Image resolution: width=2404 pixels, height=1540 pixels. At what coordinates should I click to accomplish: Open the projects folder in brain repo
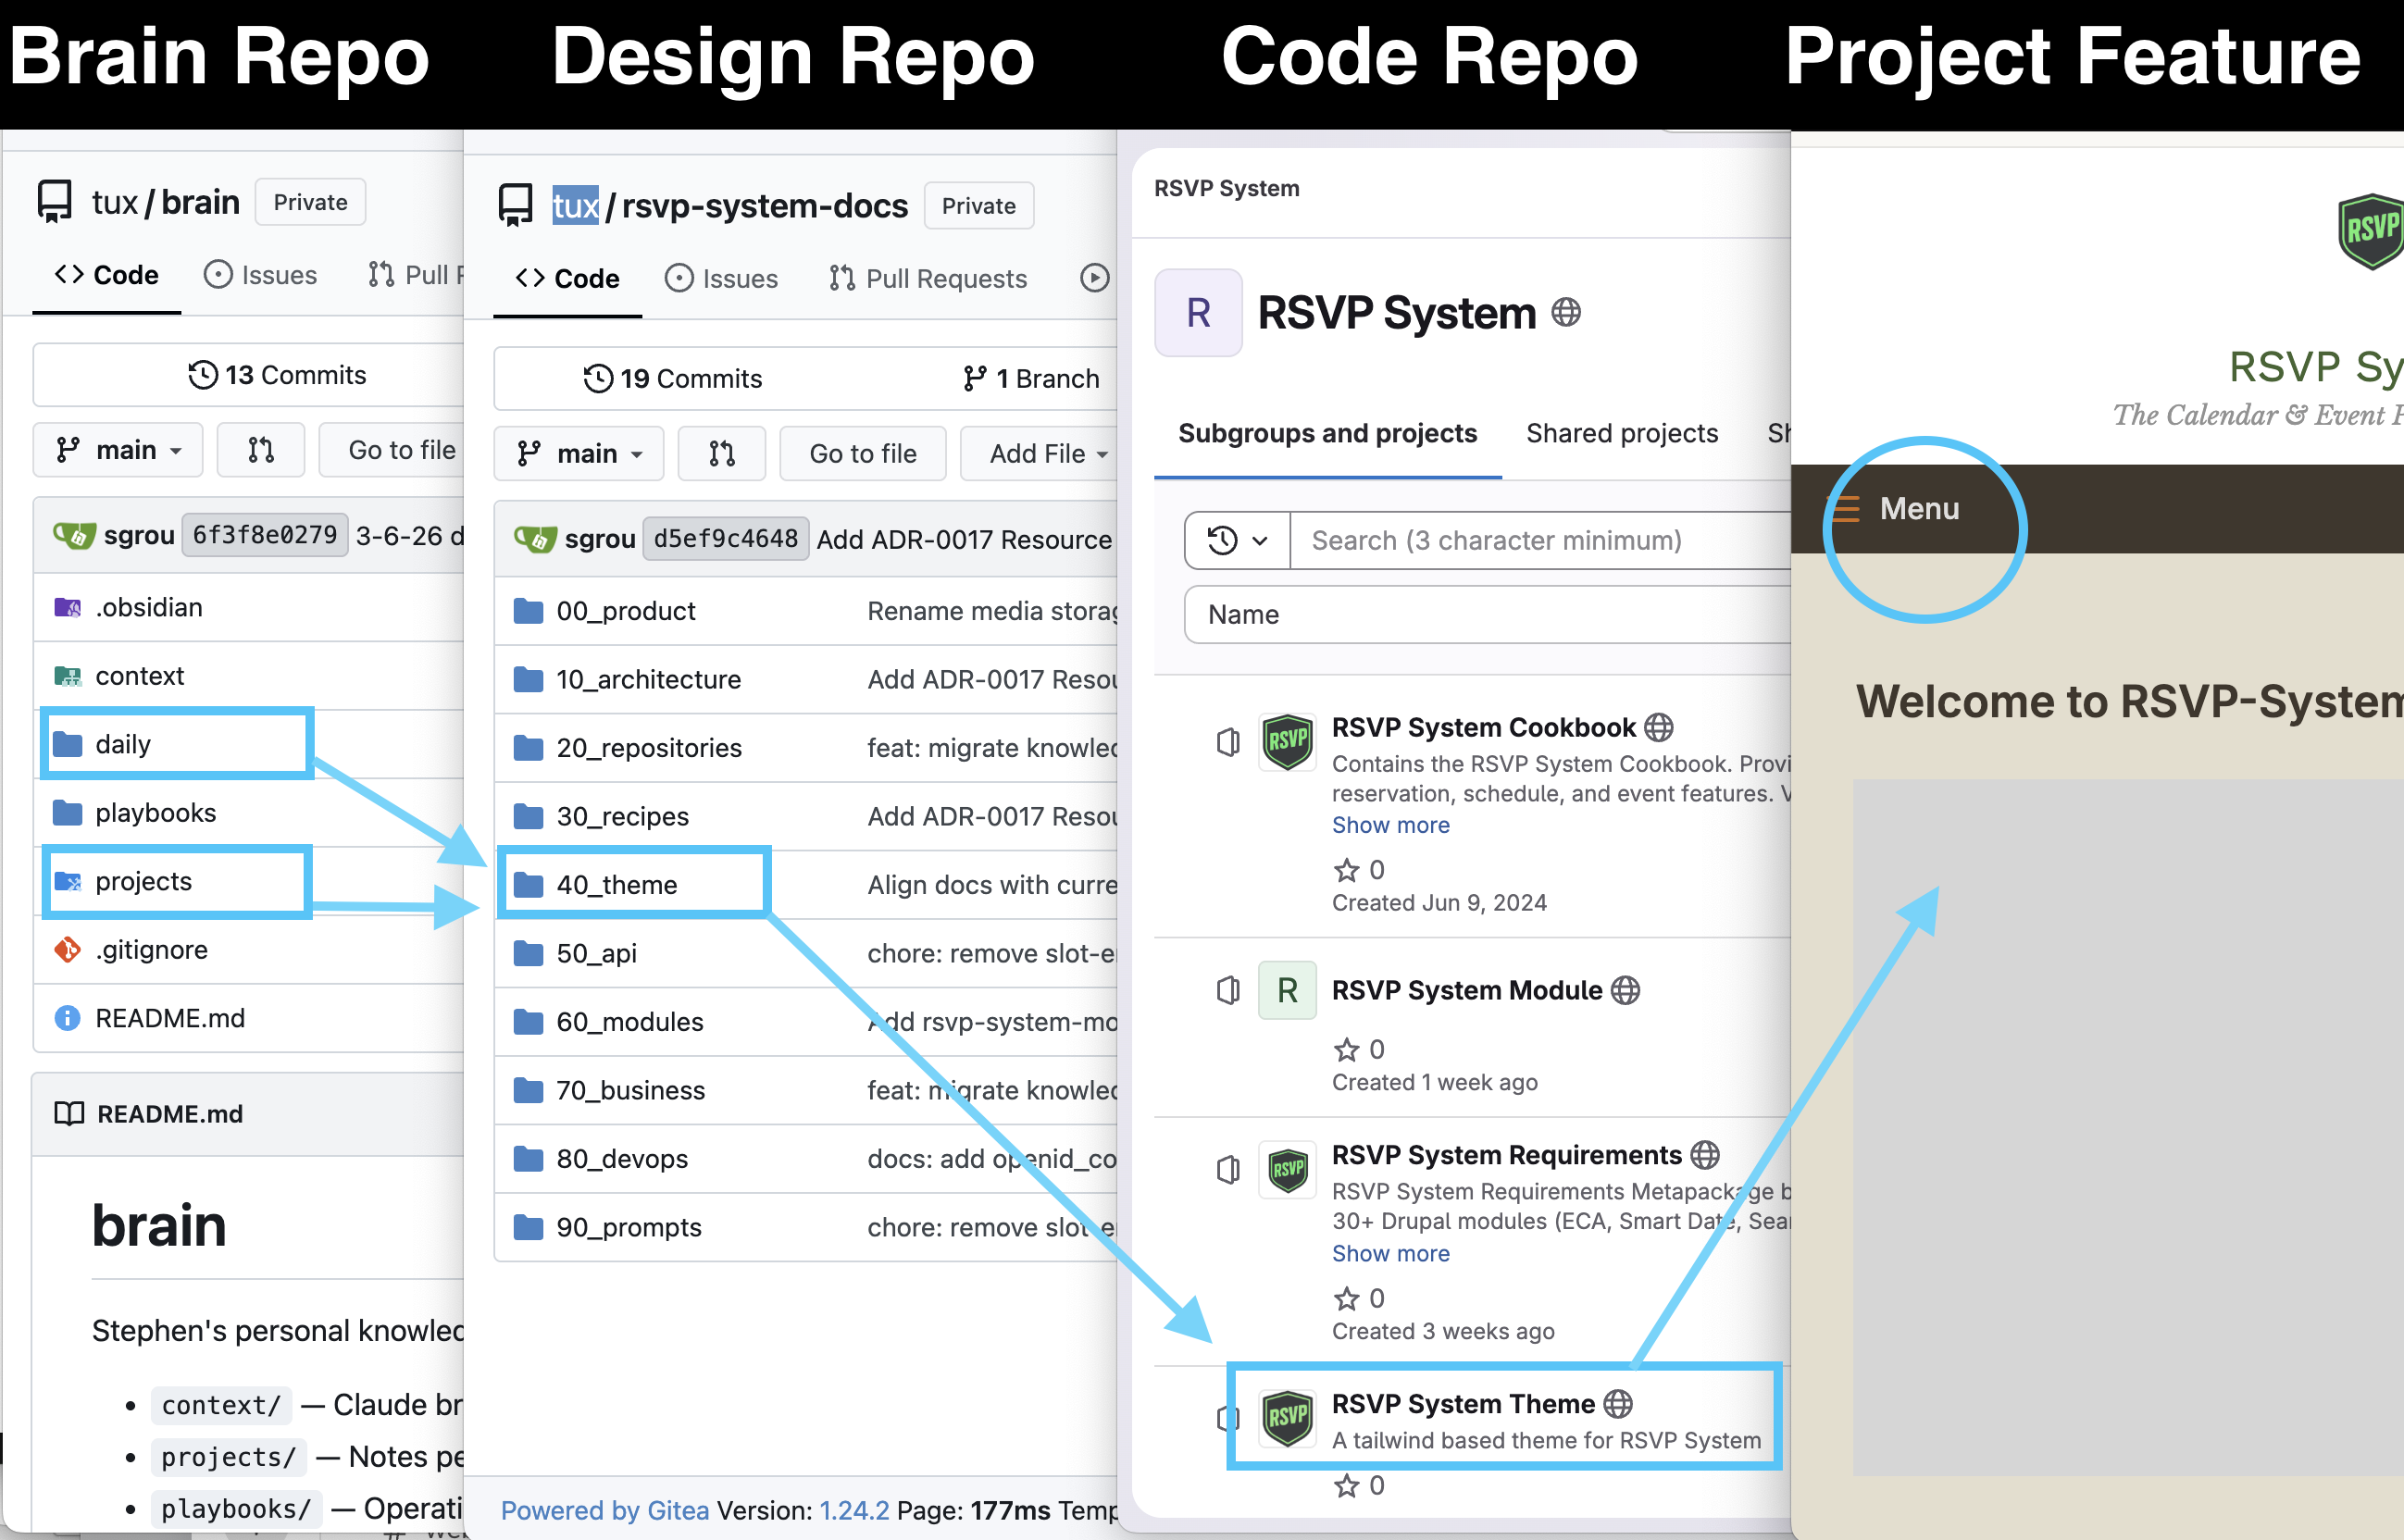tap(143, 881)
